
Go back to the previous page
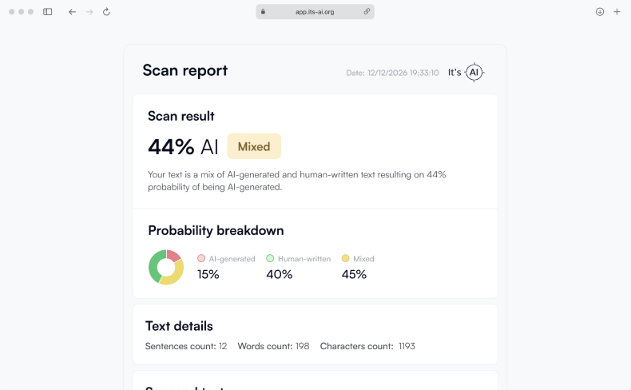coord(72,12)
